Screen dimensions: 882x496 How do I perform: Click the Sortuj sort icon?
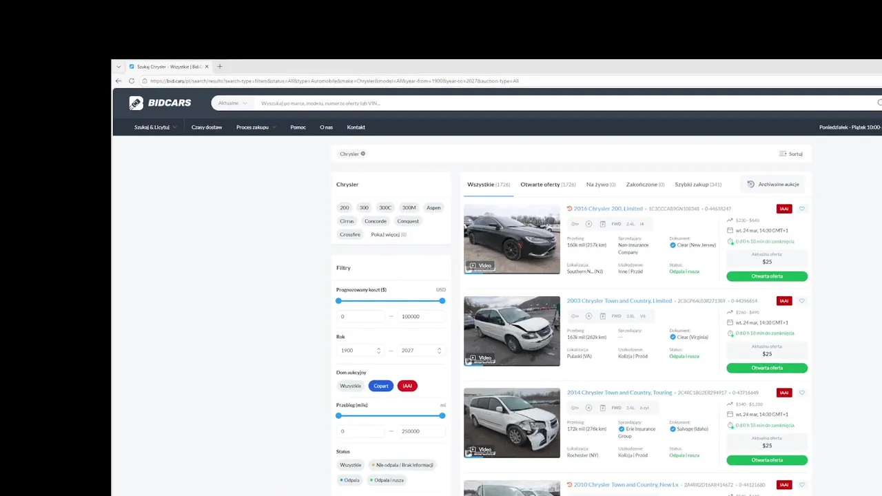click(783, 154)
